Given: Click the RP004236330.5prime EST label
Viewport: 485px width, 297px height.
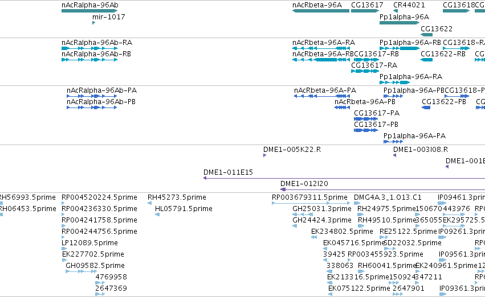Looking at the screenshot, I should (x=99, y=209).
